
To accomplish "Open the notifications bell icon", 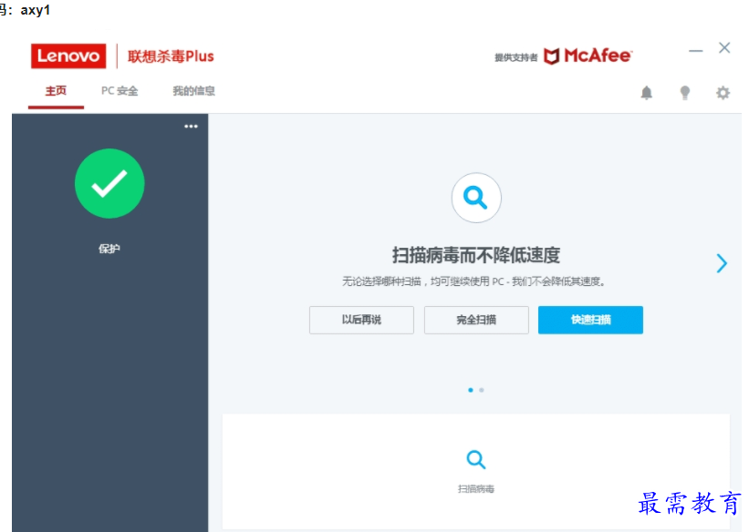I will click(x=646, y=93).
